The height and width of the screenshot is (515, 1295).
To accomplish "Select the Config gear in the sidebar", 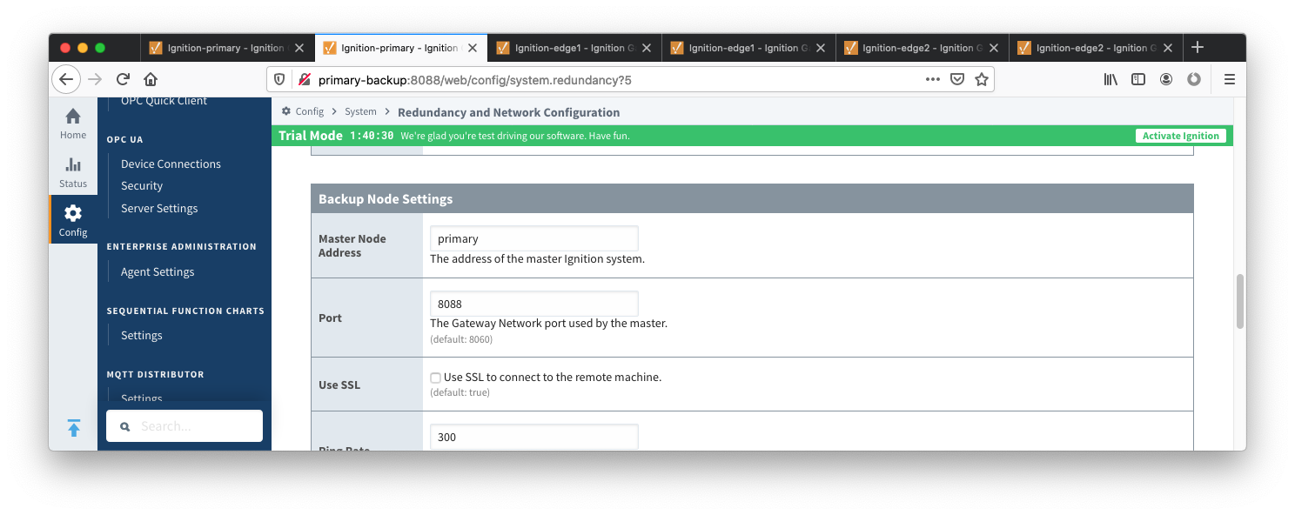I will click(73, 221).
